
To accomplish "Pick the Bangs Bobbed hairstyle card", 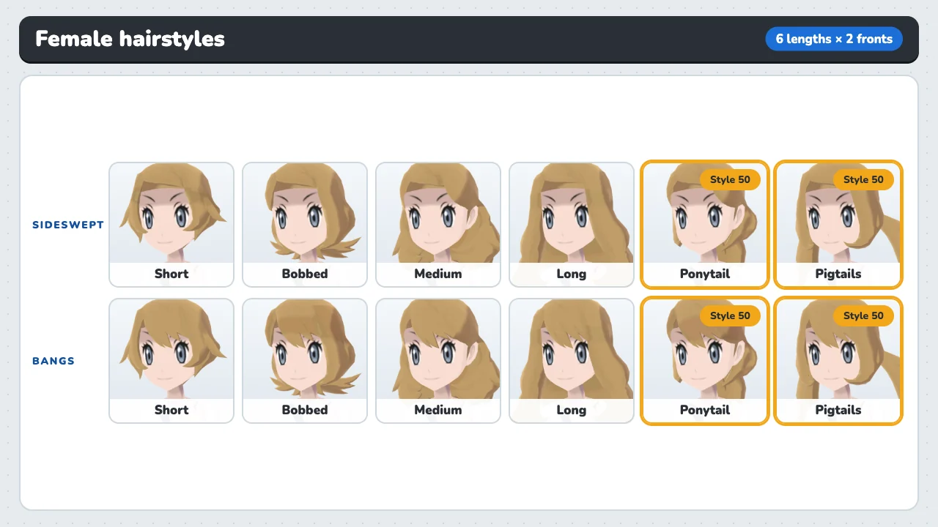I will 305,361.
